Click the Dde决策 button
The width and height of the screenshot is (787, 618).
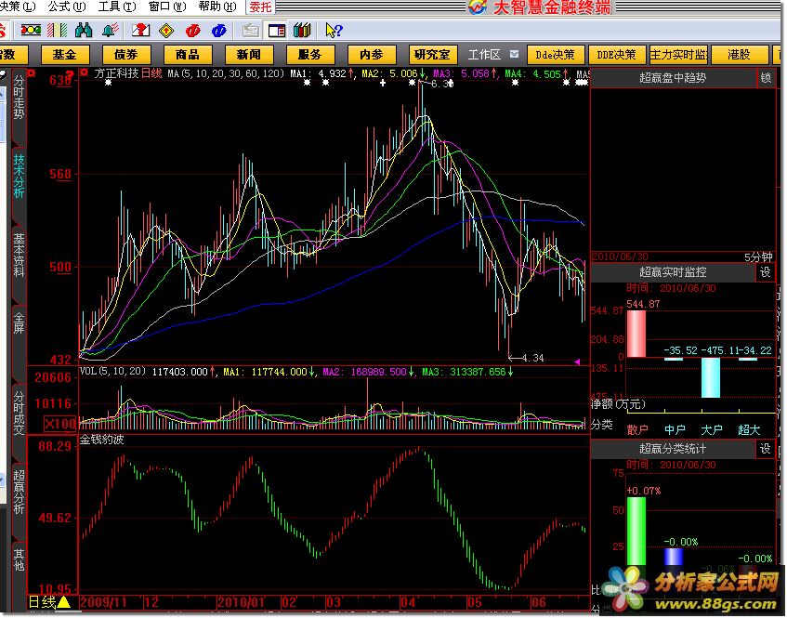pos(555,55)
